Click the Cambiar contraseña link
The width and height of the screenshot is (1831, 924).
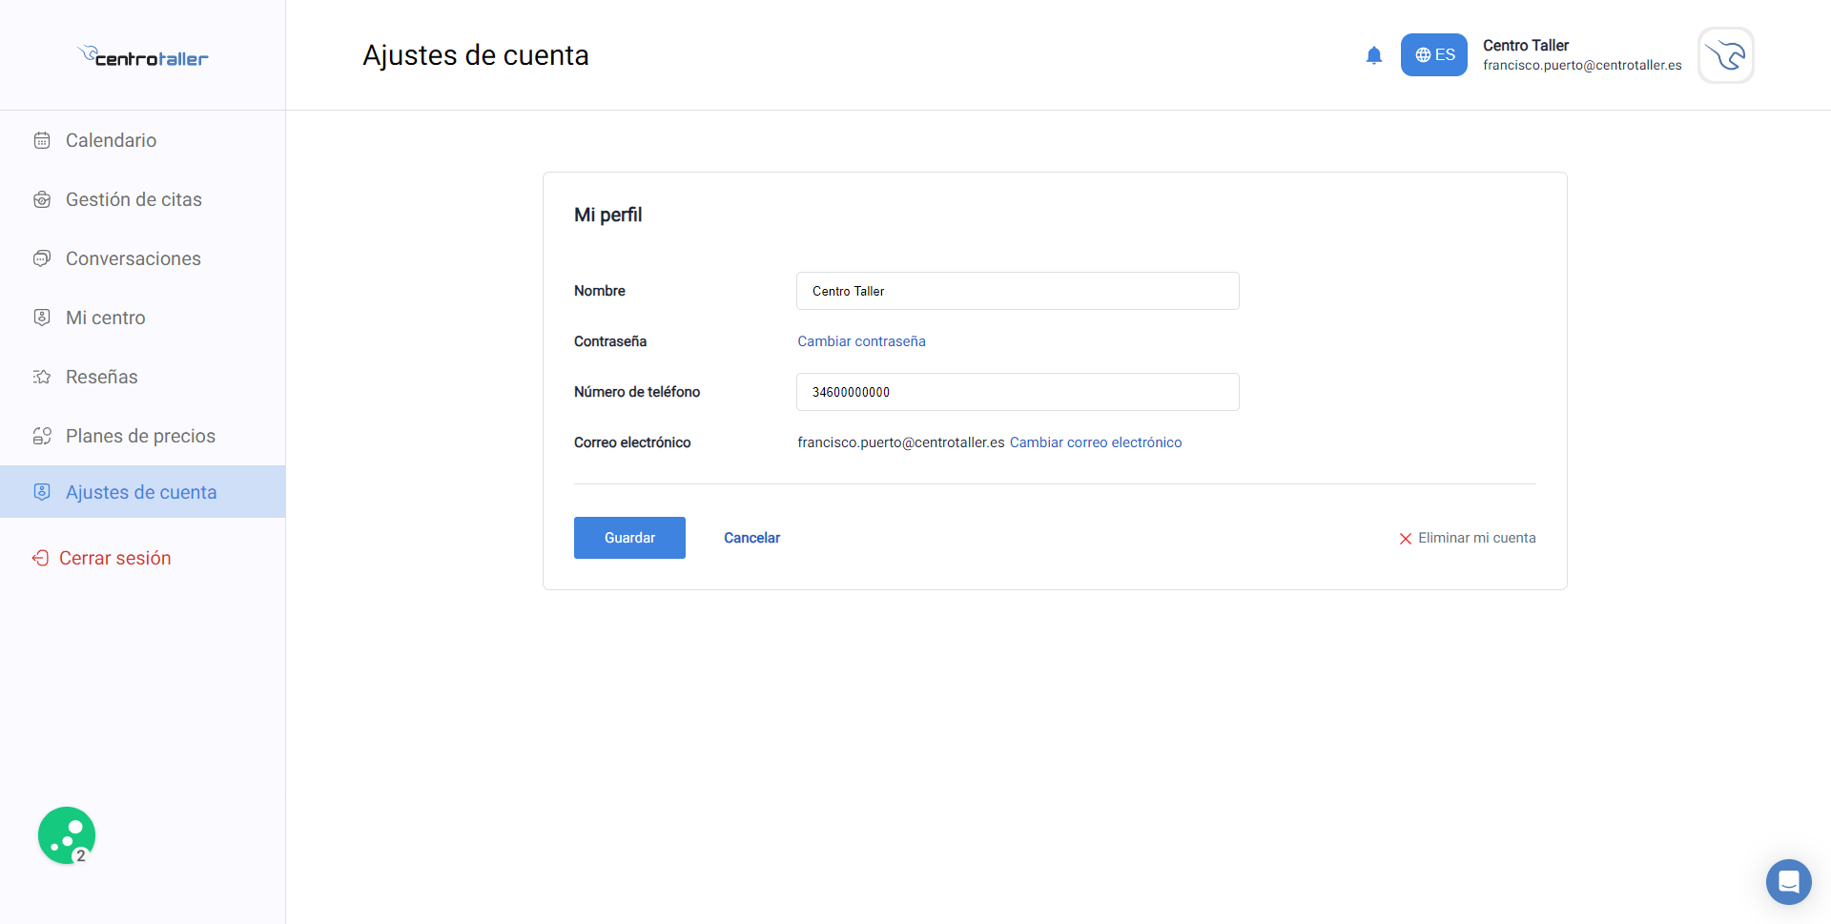[860, 340]
